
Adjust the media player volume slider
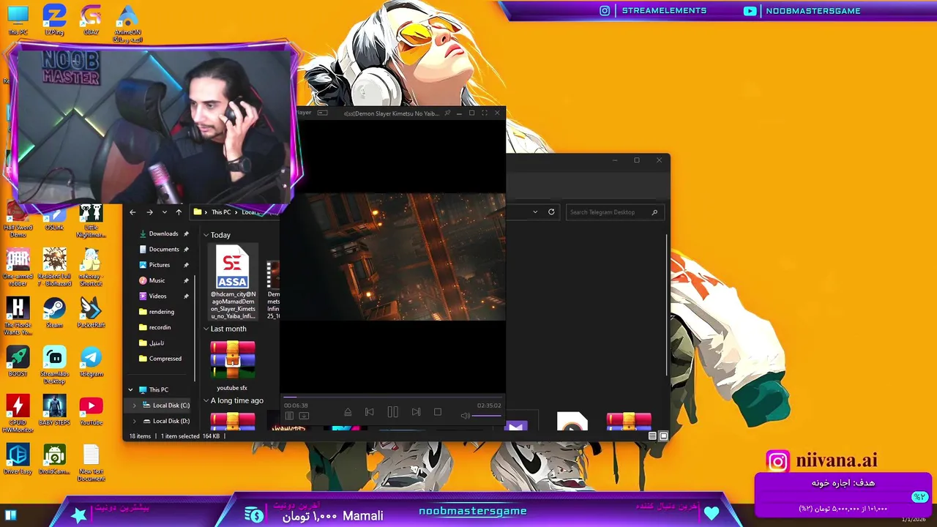pyautogui.click(x=486, y=416)
